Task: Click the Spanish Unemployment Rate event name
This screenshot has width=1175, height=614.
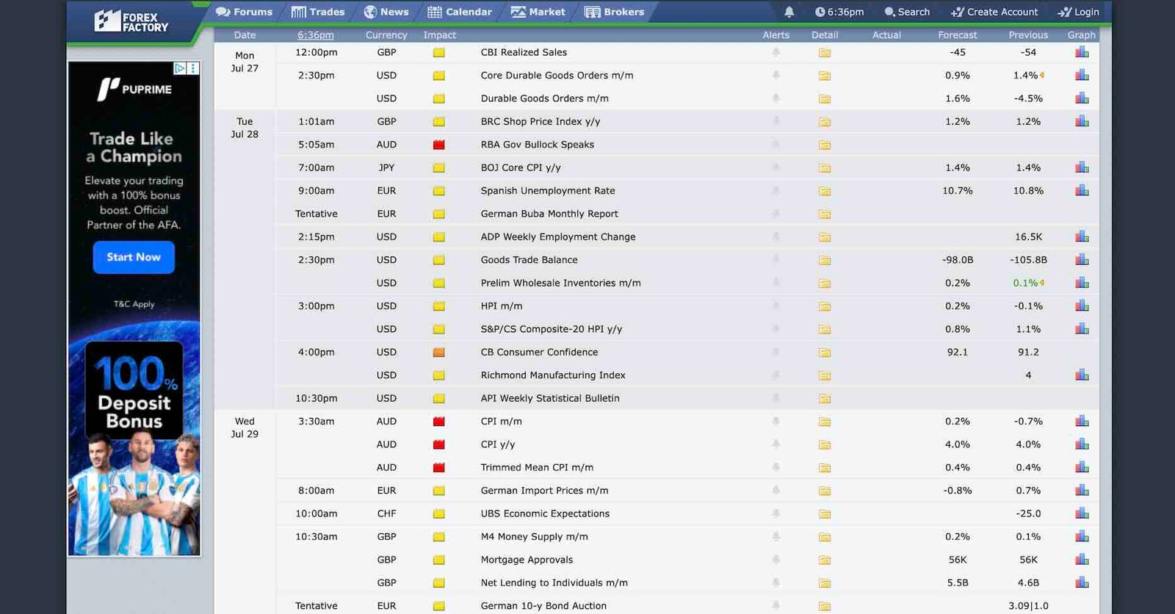Action: [x=548, y=190]
